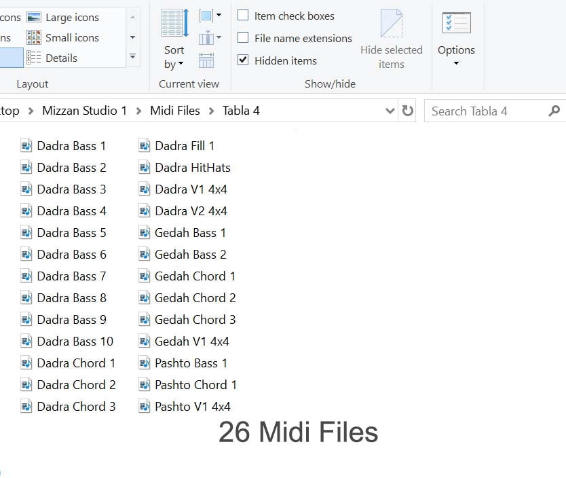This screenshot has width=566, height=478.
Task: Enable Item check boxes
Action: click(x=242, y=16)
